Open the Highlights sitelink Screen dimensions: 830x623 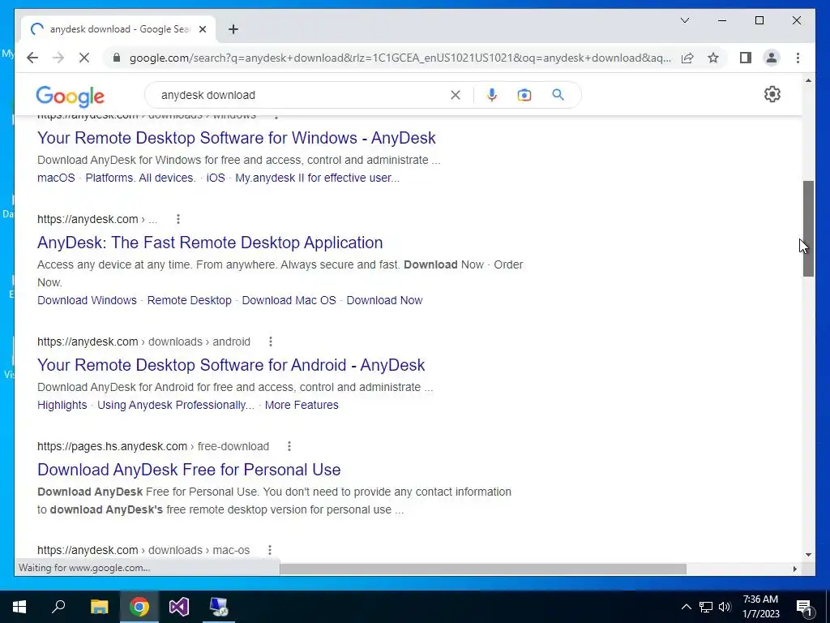(62, 406)
